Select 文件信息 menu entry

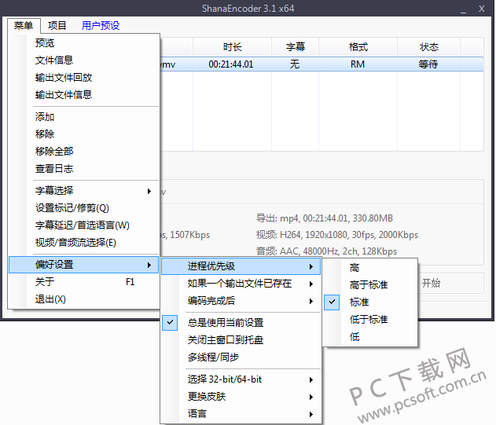[84, 60]
